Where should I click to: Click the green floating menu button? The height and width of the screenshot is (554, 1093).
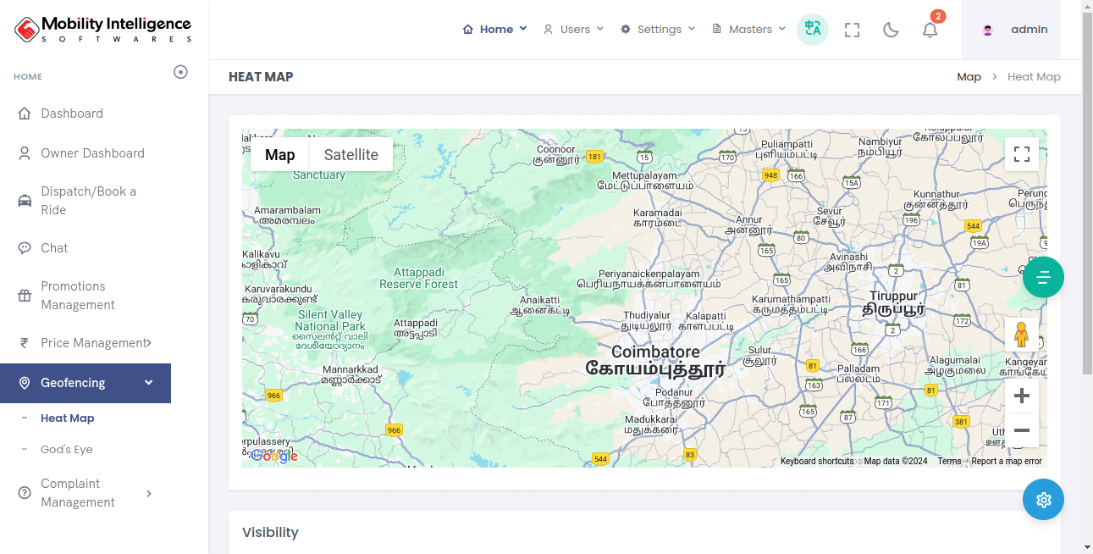point(1043,277)
